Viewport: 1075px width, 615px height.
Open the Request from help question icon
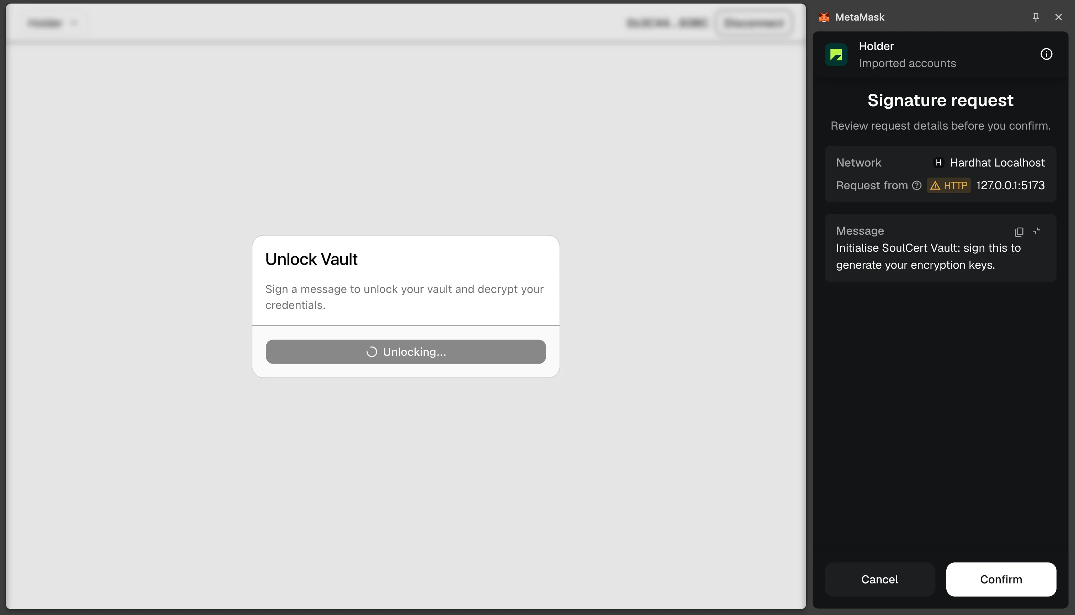917,185
